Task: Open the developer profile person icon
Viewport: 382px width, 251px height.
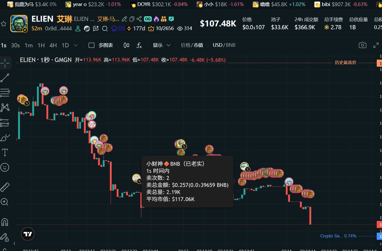Action: 78,29
